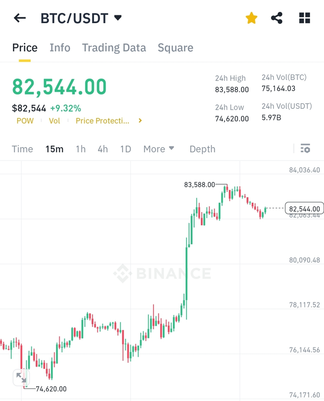Expand the tags row chevron arrow
The width and height of the screenshot is (324, 401).
click(x=140, y=120)
